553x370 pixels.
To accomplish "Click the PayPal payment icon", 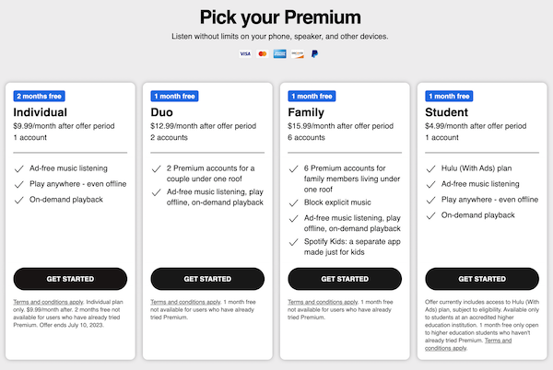I will [x=314, y=54].
